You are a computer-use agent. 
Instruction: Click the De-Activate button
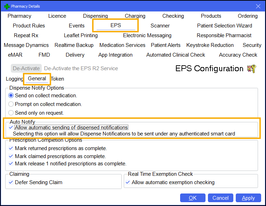click(x=26, y=68)
